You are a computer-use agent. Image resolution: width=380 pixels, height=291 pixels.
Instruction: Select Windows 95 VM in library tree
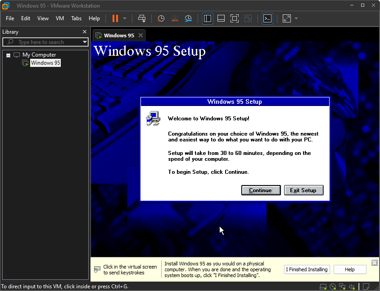coord(45,63)
